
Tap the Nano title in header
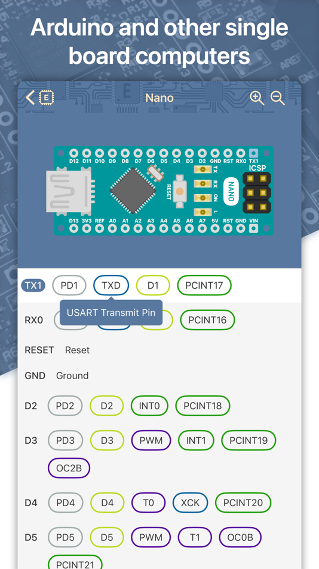159,98
